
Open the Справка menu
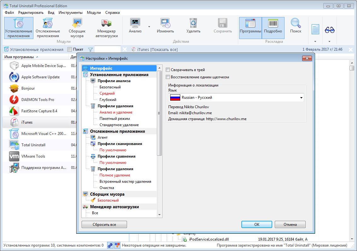point(112,13)
